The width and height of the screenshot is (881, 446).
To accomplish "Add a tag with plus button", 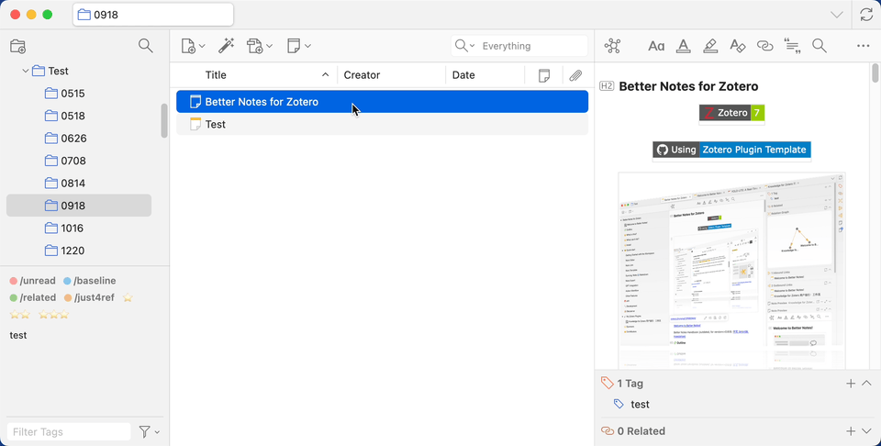I will pyautogui.click(x=851, y=384).
